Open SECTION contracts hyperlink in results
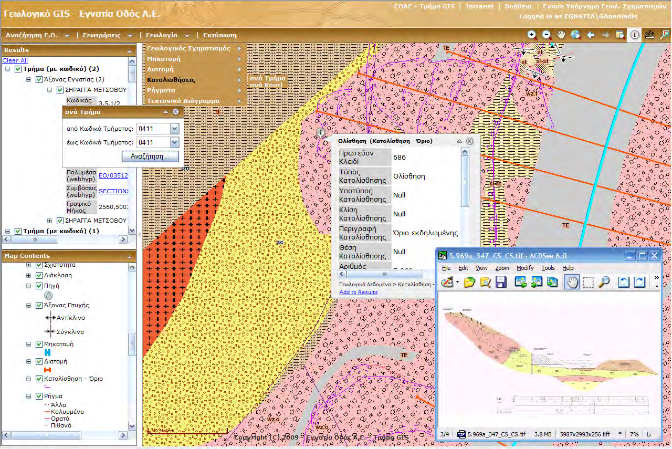Screen dimensions: 672x449 click(x=113, y=191)
